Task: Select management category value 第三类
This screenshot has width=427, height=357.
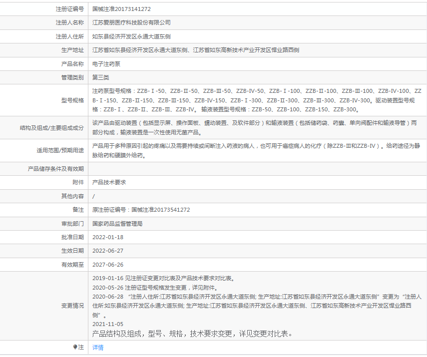Action: (101, 77)
